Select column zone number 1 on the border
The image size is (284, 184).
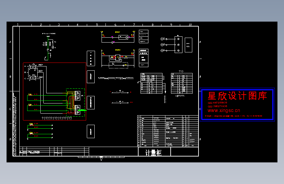18,25
